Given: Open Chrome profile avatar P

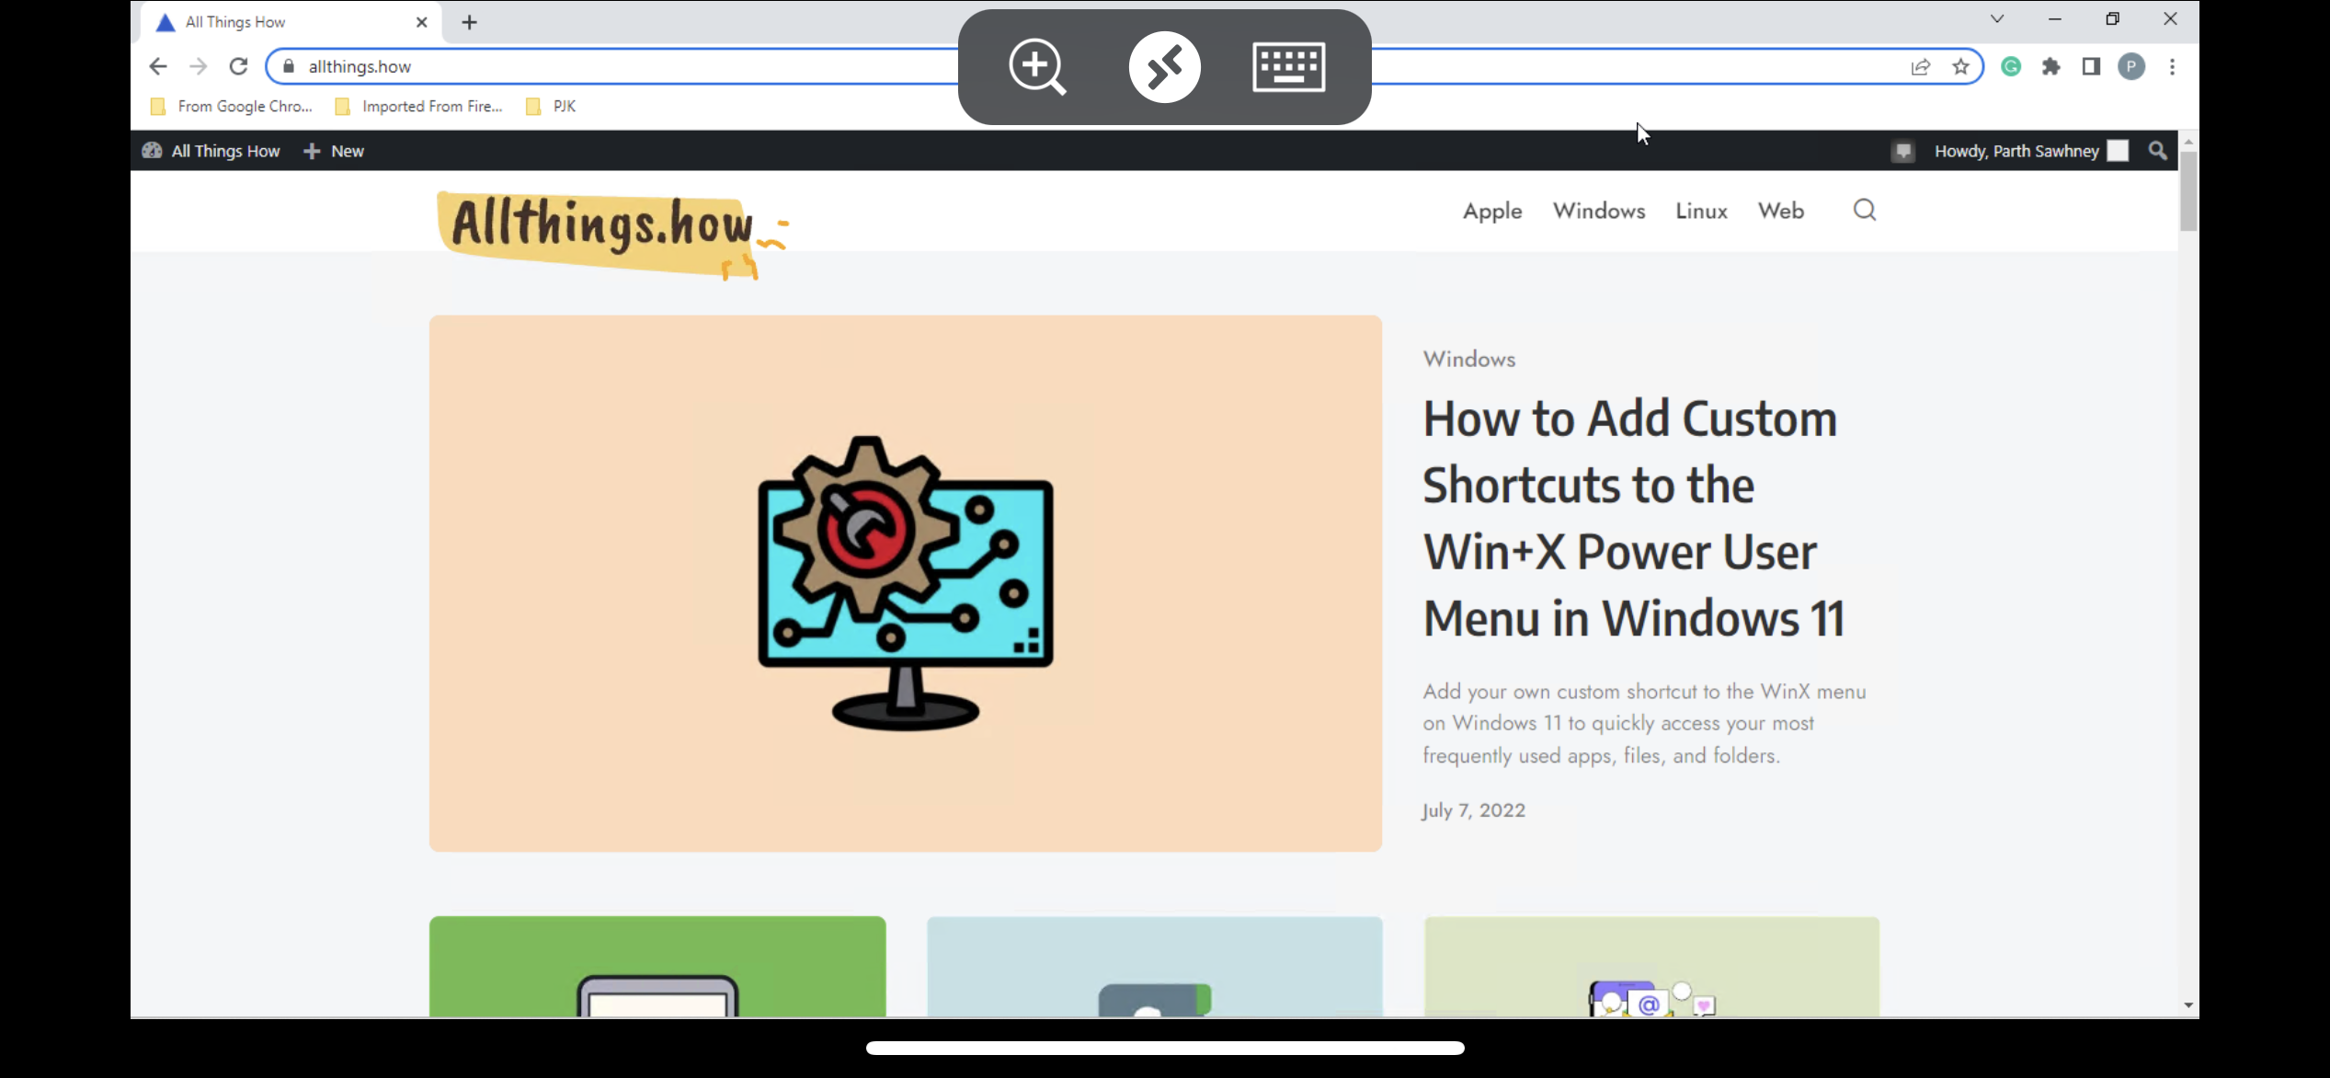Looking at the screenshot, I should 2131,66.
